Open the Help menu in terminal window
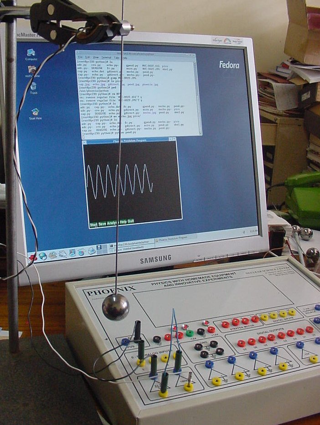This screenshot has width=320, height=425. (x=124, y=58)
